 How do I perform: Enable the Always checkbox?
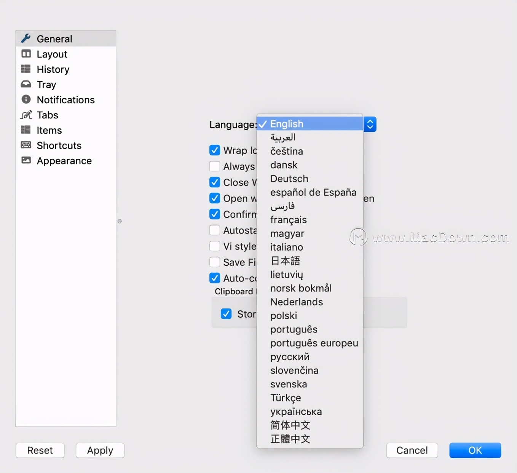pos(214,166)
